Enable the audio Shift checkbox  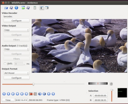pyautogui.click(x=5, y=64)
